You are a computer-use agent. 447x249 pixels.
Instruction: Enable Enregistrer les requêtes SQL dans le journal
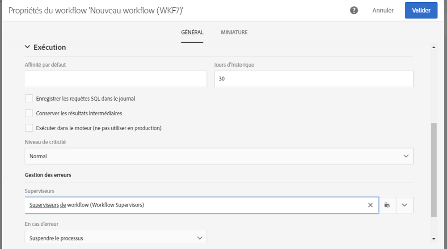29,98
